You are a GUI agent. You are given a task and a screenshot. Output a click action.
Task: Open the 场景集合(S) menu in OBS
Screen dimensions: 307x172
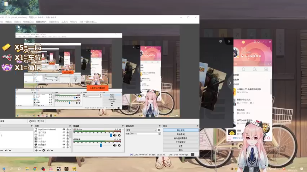point(54,22)
